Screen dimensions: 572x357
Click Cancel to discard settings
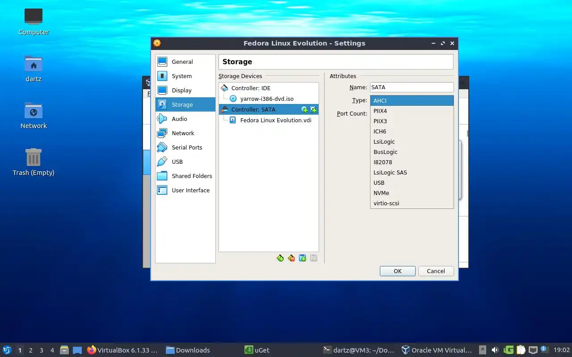tap(436, 271)
